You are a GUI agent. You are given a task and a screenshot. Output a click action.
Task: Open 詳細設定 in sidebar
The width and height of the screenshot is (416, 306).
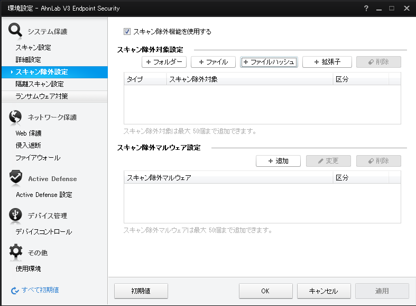[x=28, y=60]
